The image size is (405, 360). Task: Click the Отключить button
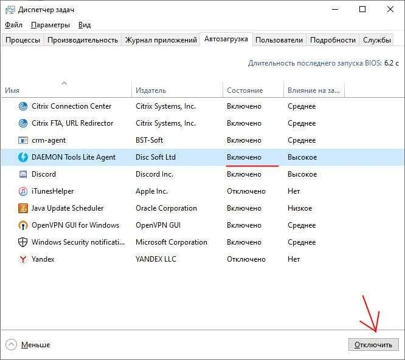point(373,345)
